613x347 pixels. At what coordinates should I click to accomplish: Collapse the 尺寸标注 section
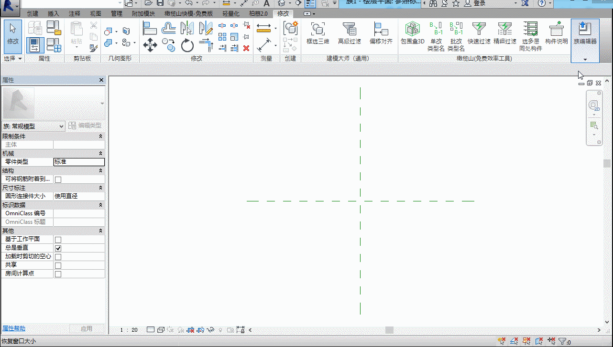[x=100, y=188]
